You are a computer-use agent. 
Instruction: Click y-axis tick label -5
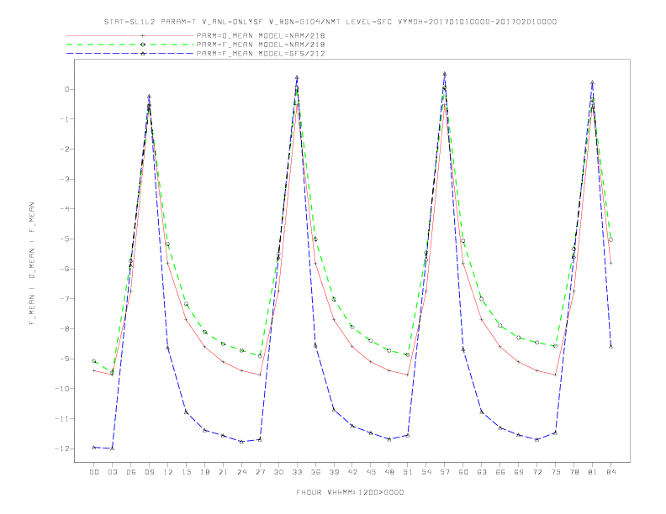64,239
